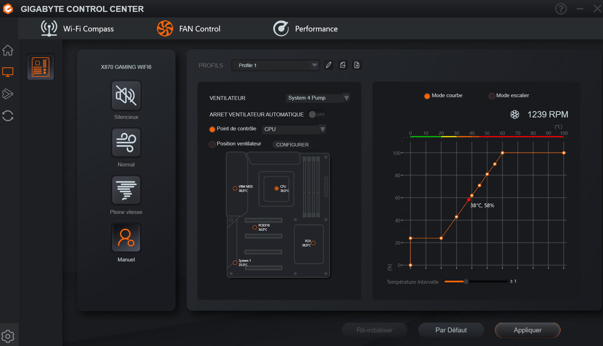Select Mode escalier radio button

click(492, 96)
